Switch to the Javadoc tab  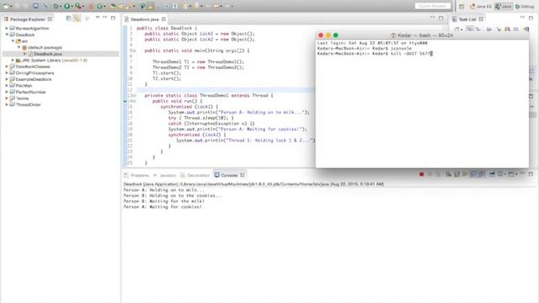165,175
